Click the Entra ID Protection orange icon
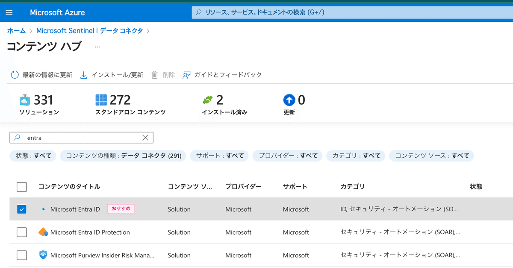 point(43,233)
